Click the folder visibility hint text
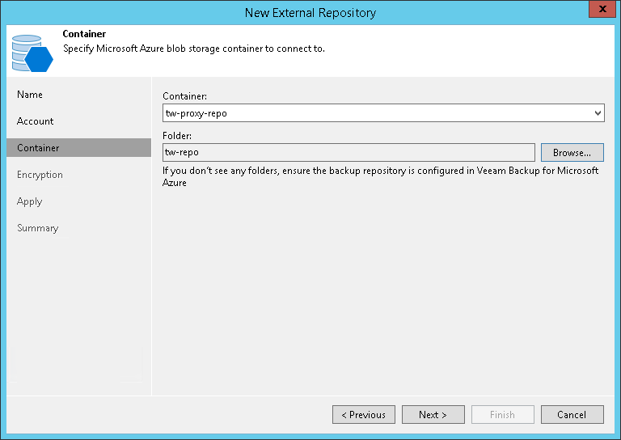This screenshot has width=621, height=440. (x=380, y=176)
